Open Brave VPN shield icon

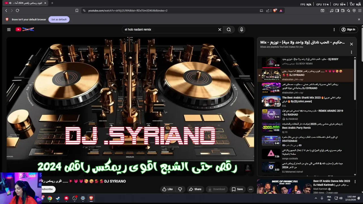[x=354, y=10]
